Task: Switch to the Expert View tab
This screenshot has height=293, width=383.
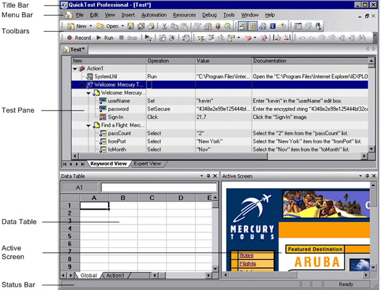Action: pos(147,164)
